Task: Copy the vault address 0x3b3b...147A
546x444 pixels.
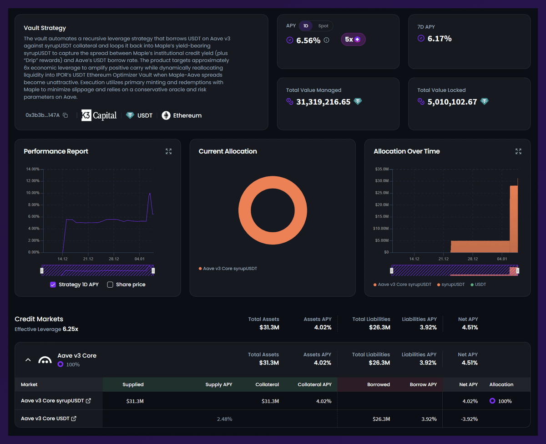Action: [66, 115]
